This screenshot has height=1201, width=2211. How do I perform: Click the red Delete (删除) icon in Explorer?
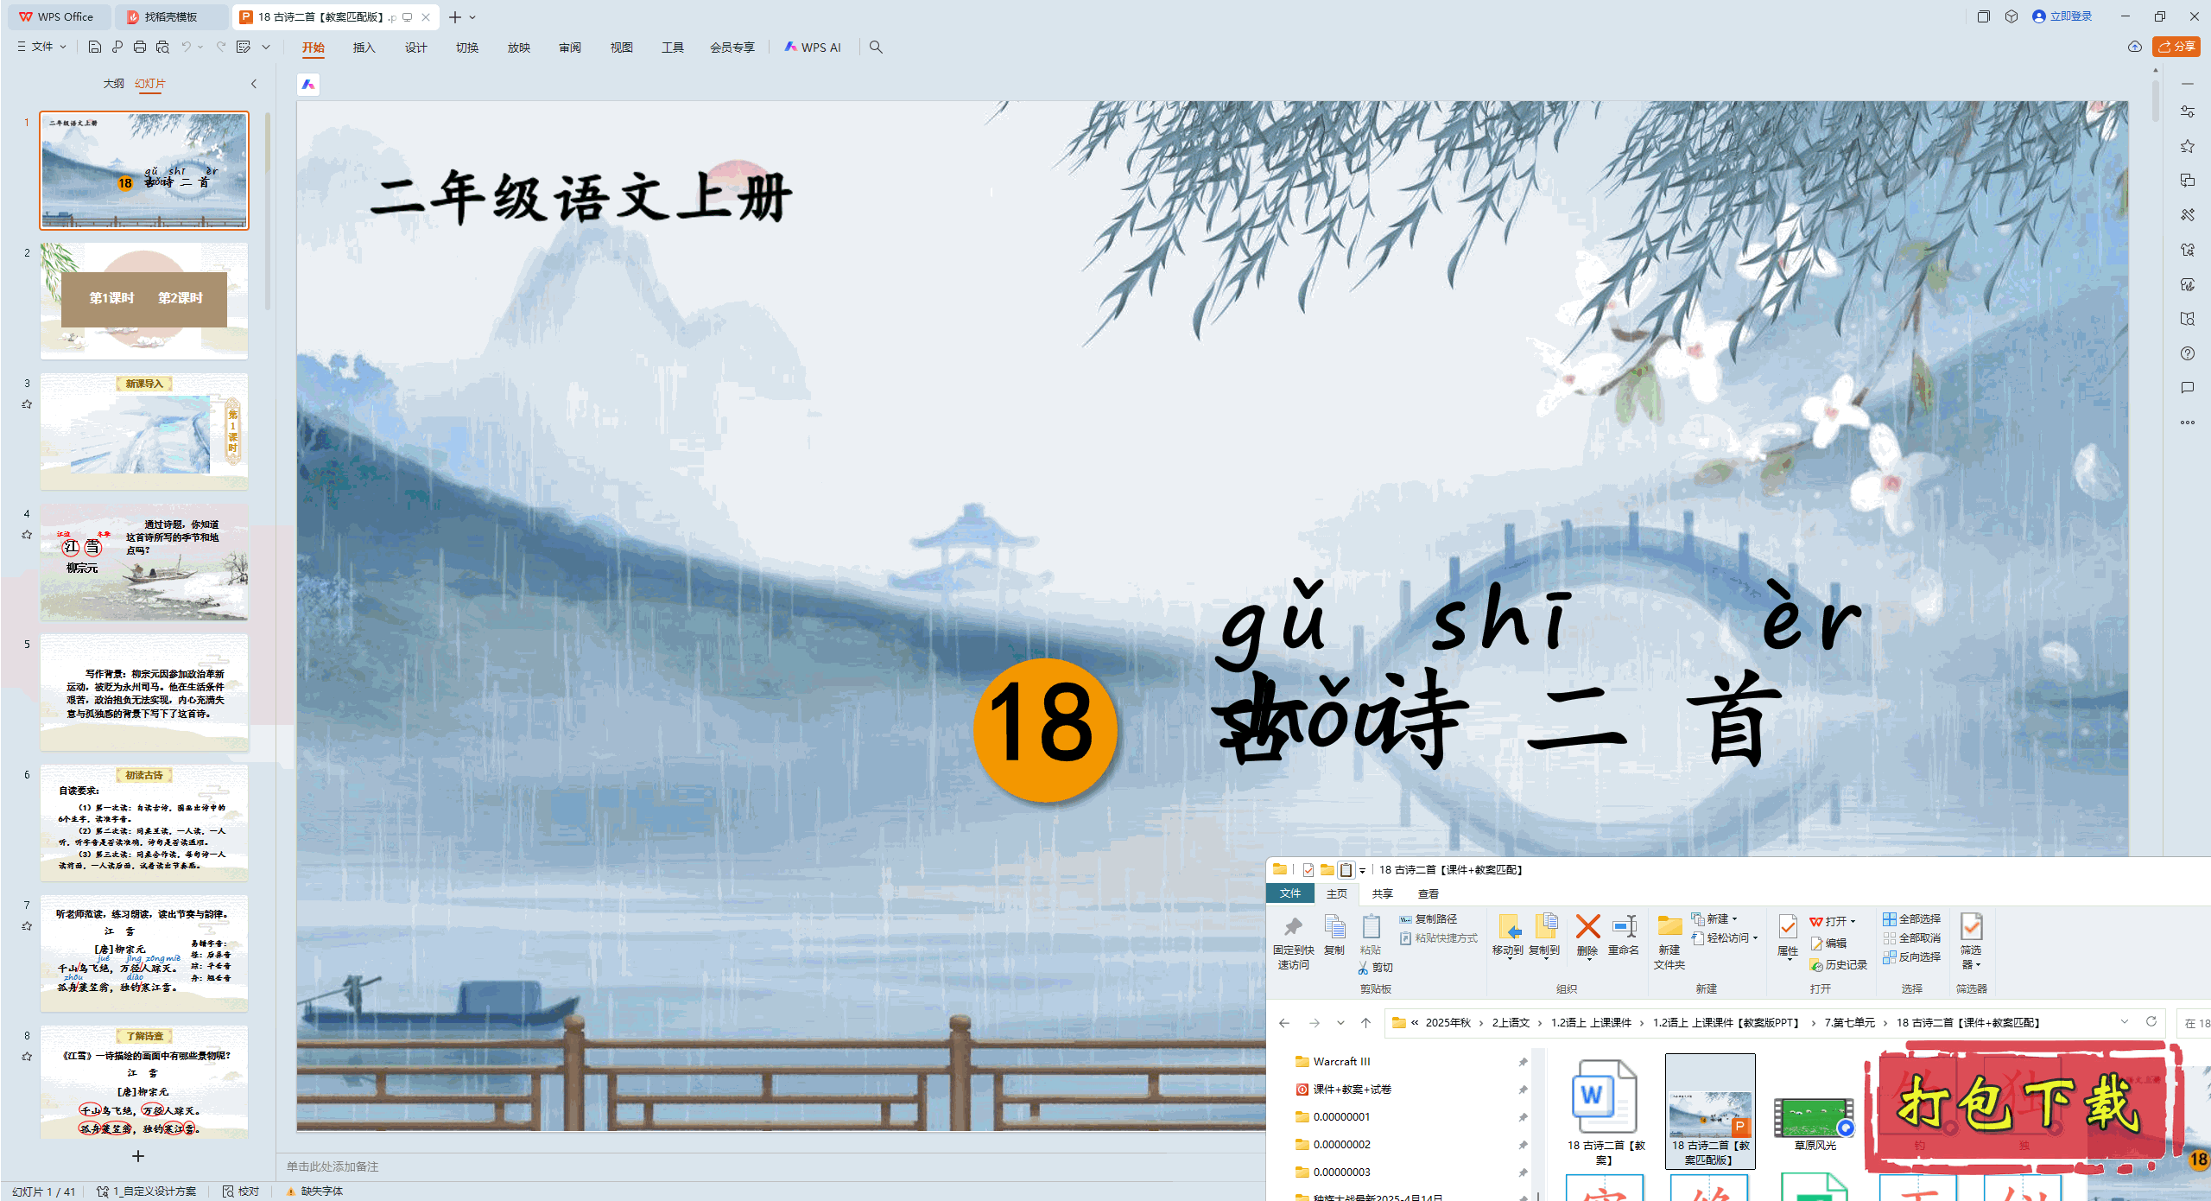1587,928
